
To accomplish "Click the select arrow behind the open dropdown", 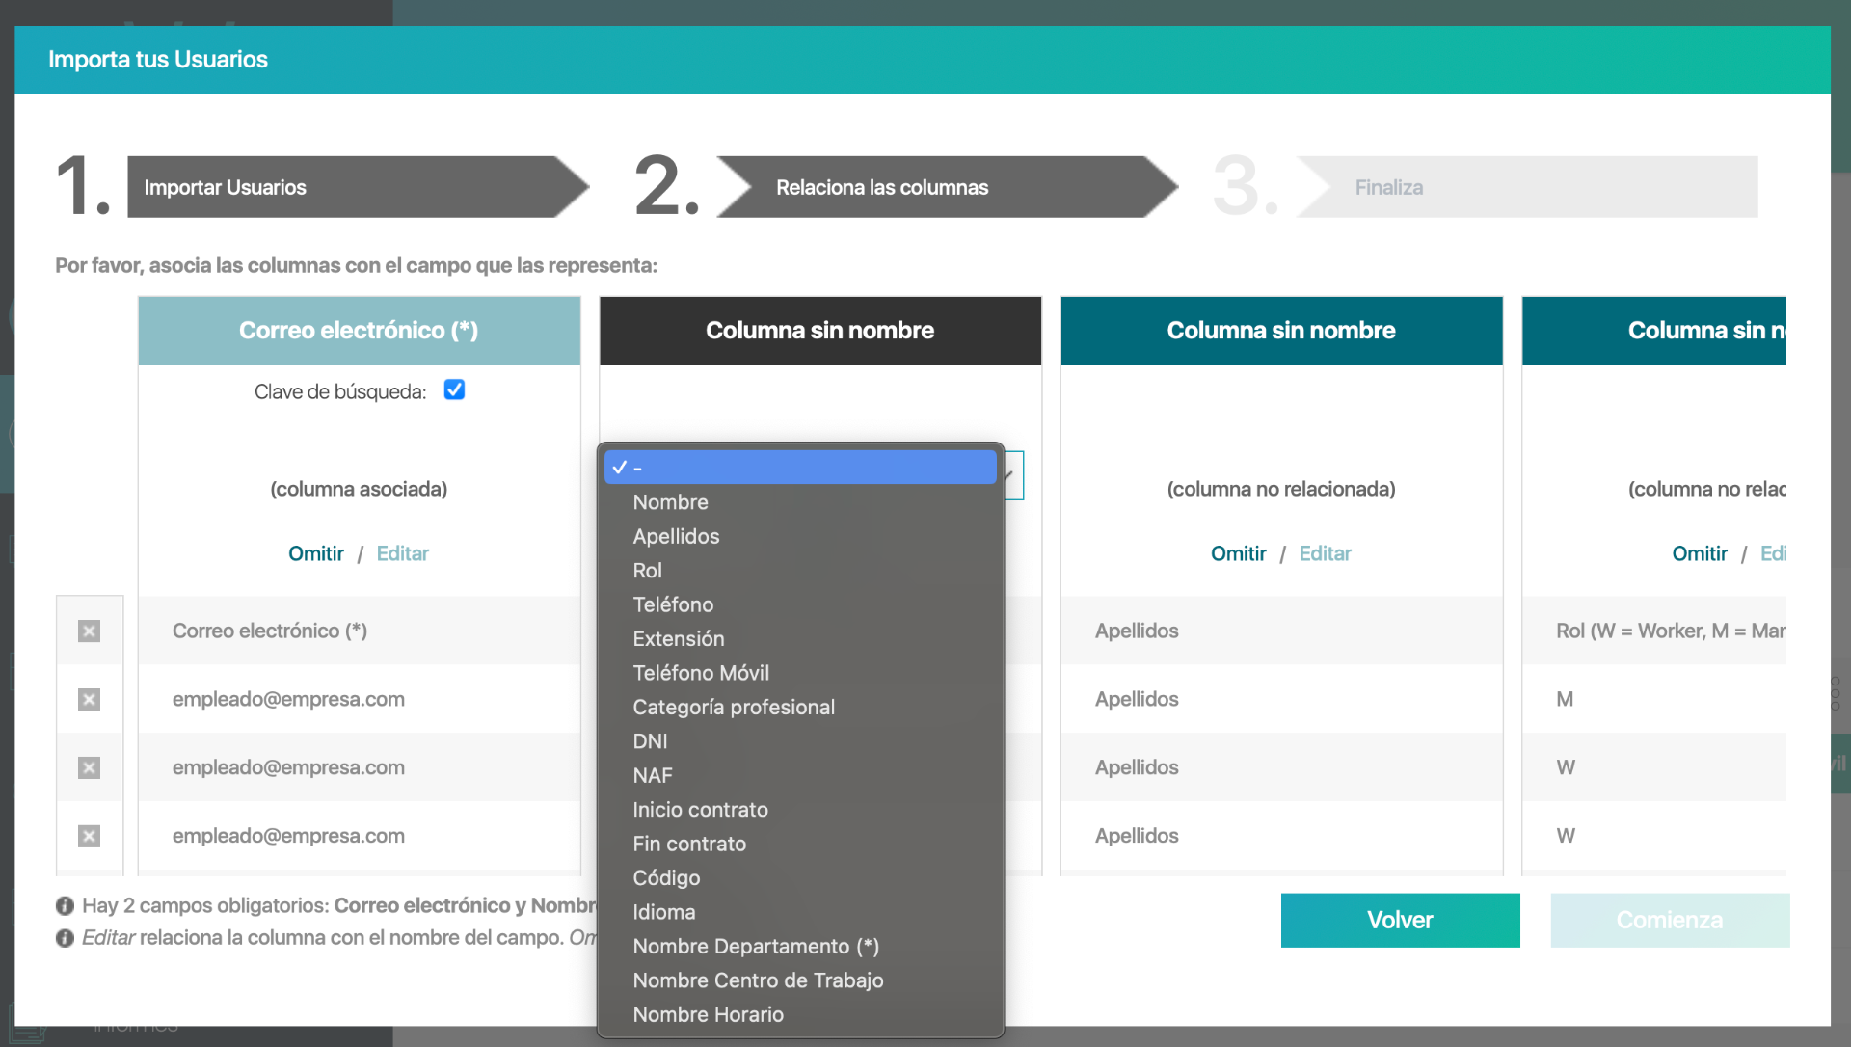I will (x=1012, y=475).
